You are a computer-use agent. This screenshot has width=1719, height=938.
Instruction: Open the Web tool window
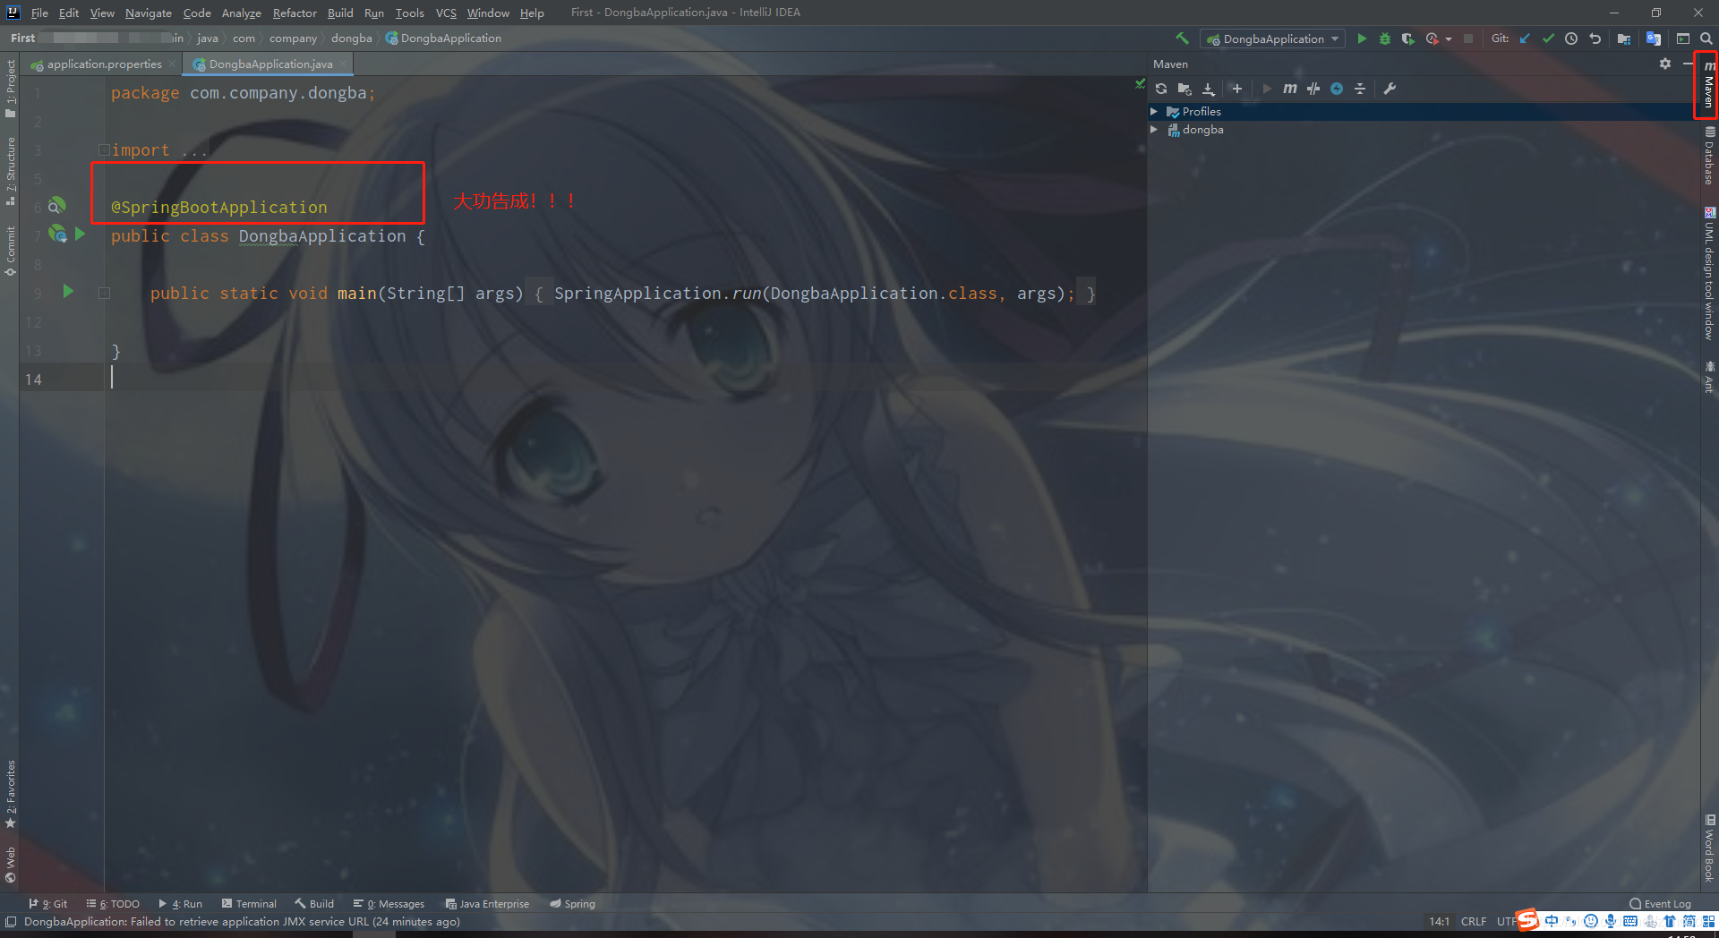click(x=10, y=865)
